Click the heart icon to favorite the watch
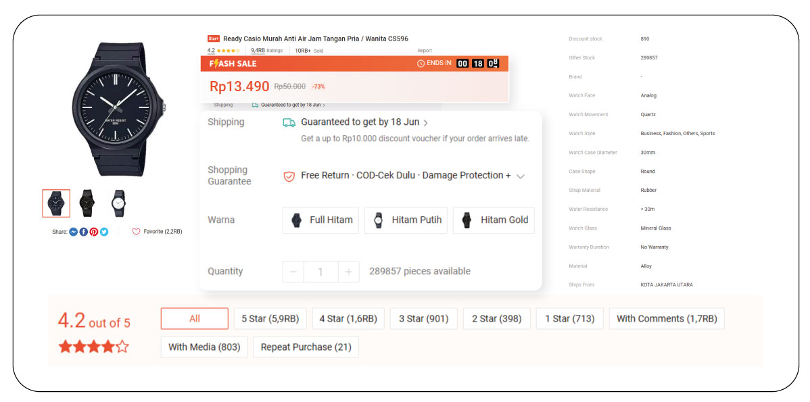The height and width of the screenshot is (402, 810). (x=136, y=231)
